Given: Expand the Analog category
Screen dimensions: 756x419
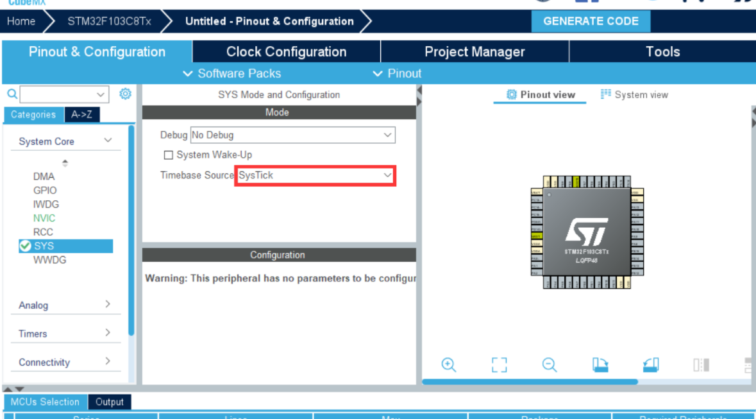Looking at the screenshot, I should (108, 304).
